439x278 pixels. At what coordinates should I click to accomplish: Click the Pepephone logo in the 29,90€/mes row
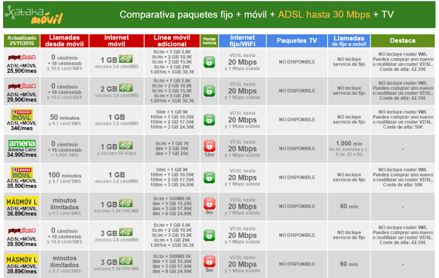[x=22, y=86]
